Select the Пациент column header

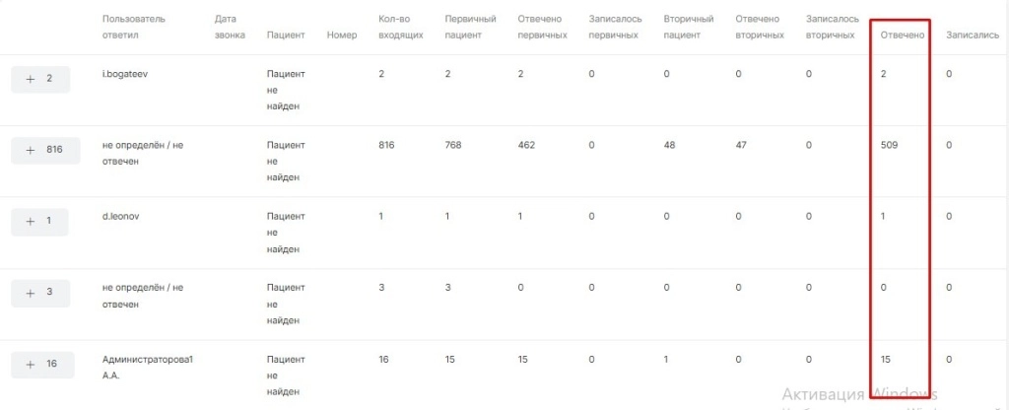pos(286,35)
